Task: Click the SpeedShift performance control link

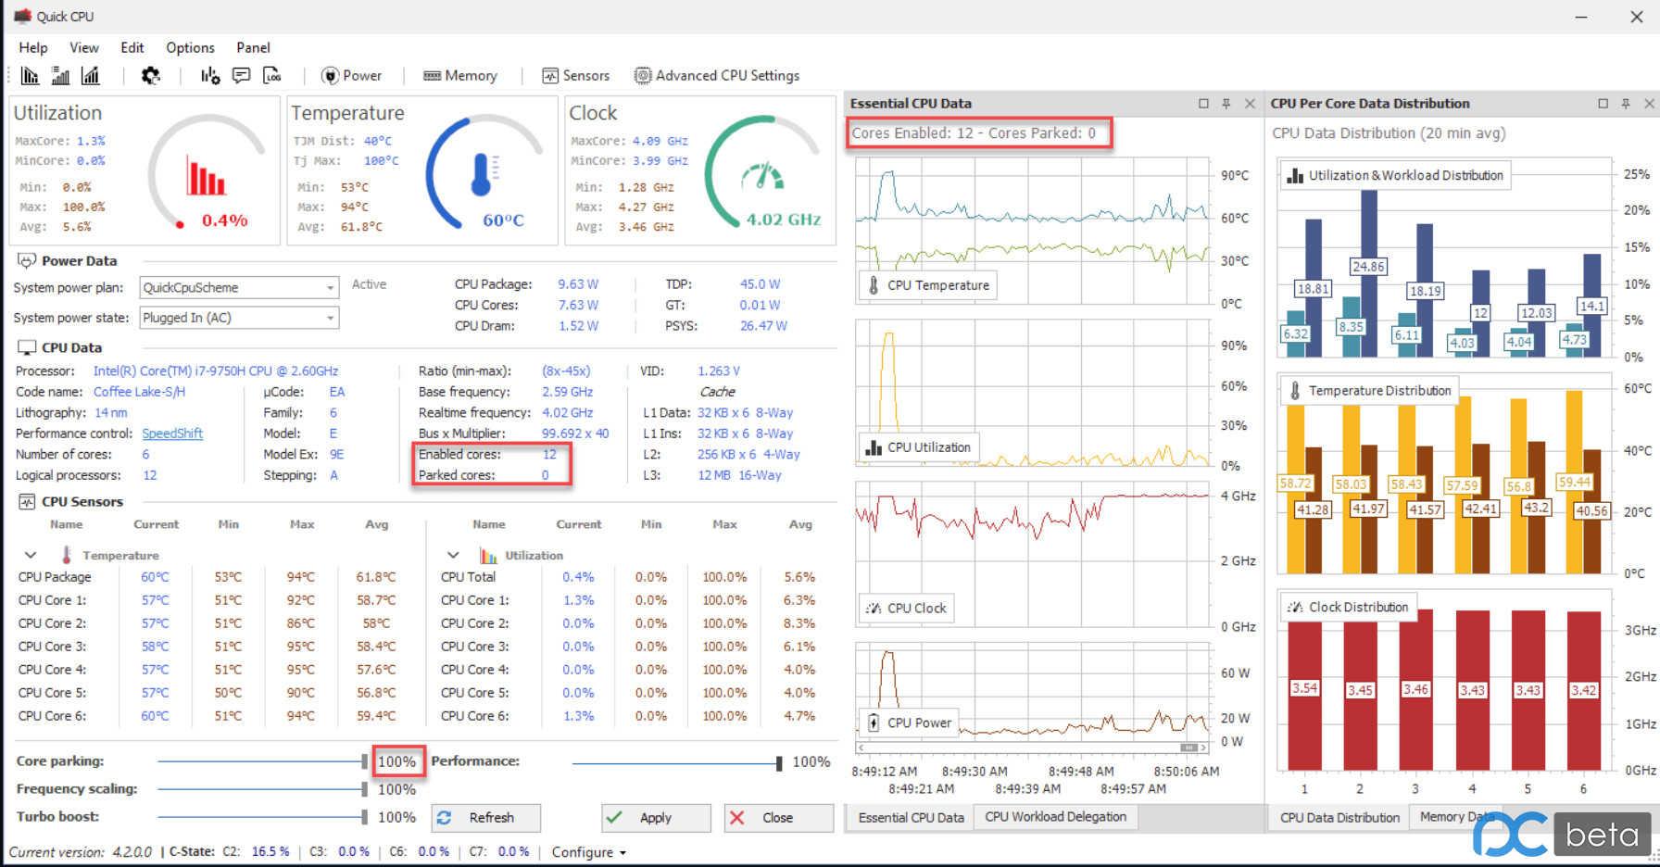Action: pyautogui.click(x=172, y=433)
